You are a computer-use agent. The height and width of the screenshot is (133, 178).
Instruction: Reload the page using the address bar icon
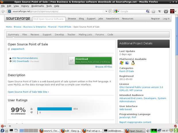click(x=110, y=11)
